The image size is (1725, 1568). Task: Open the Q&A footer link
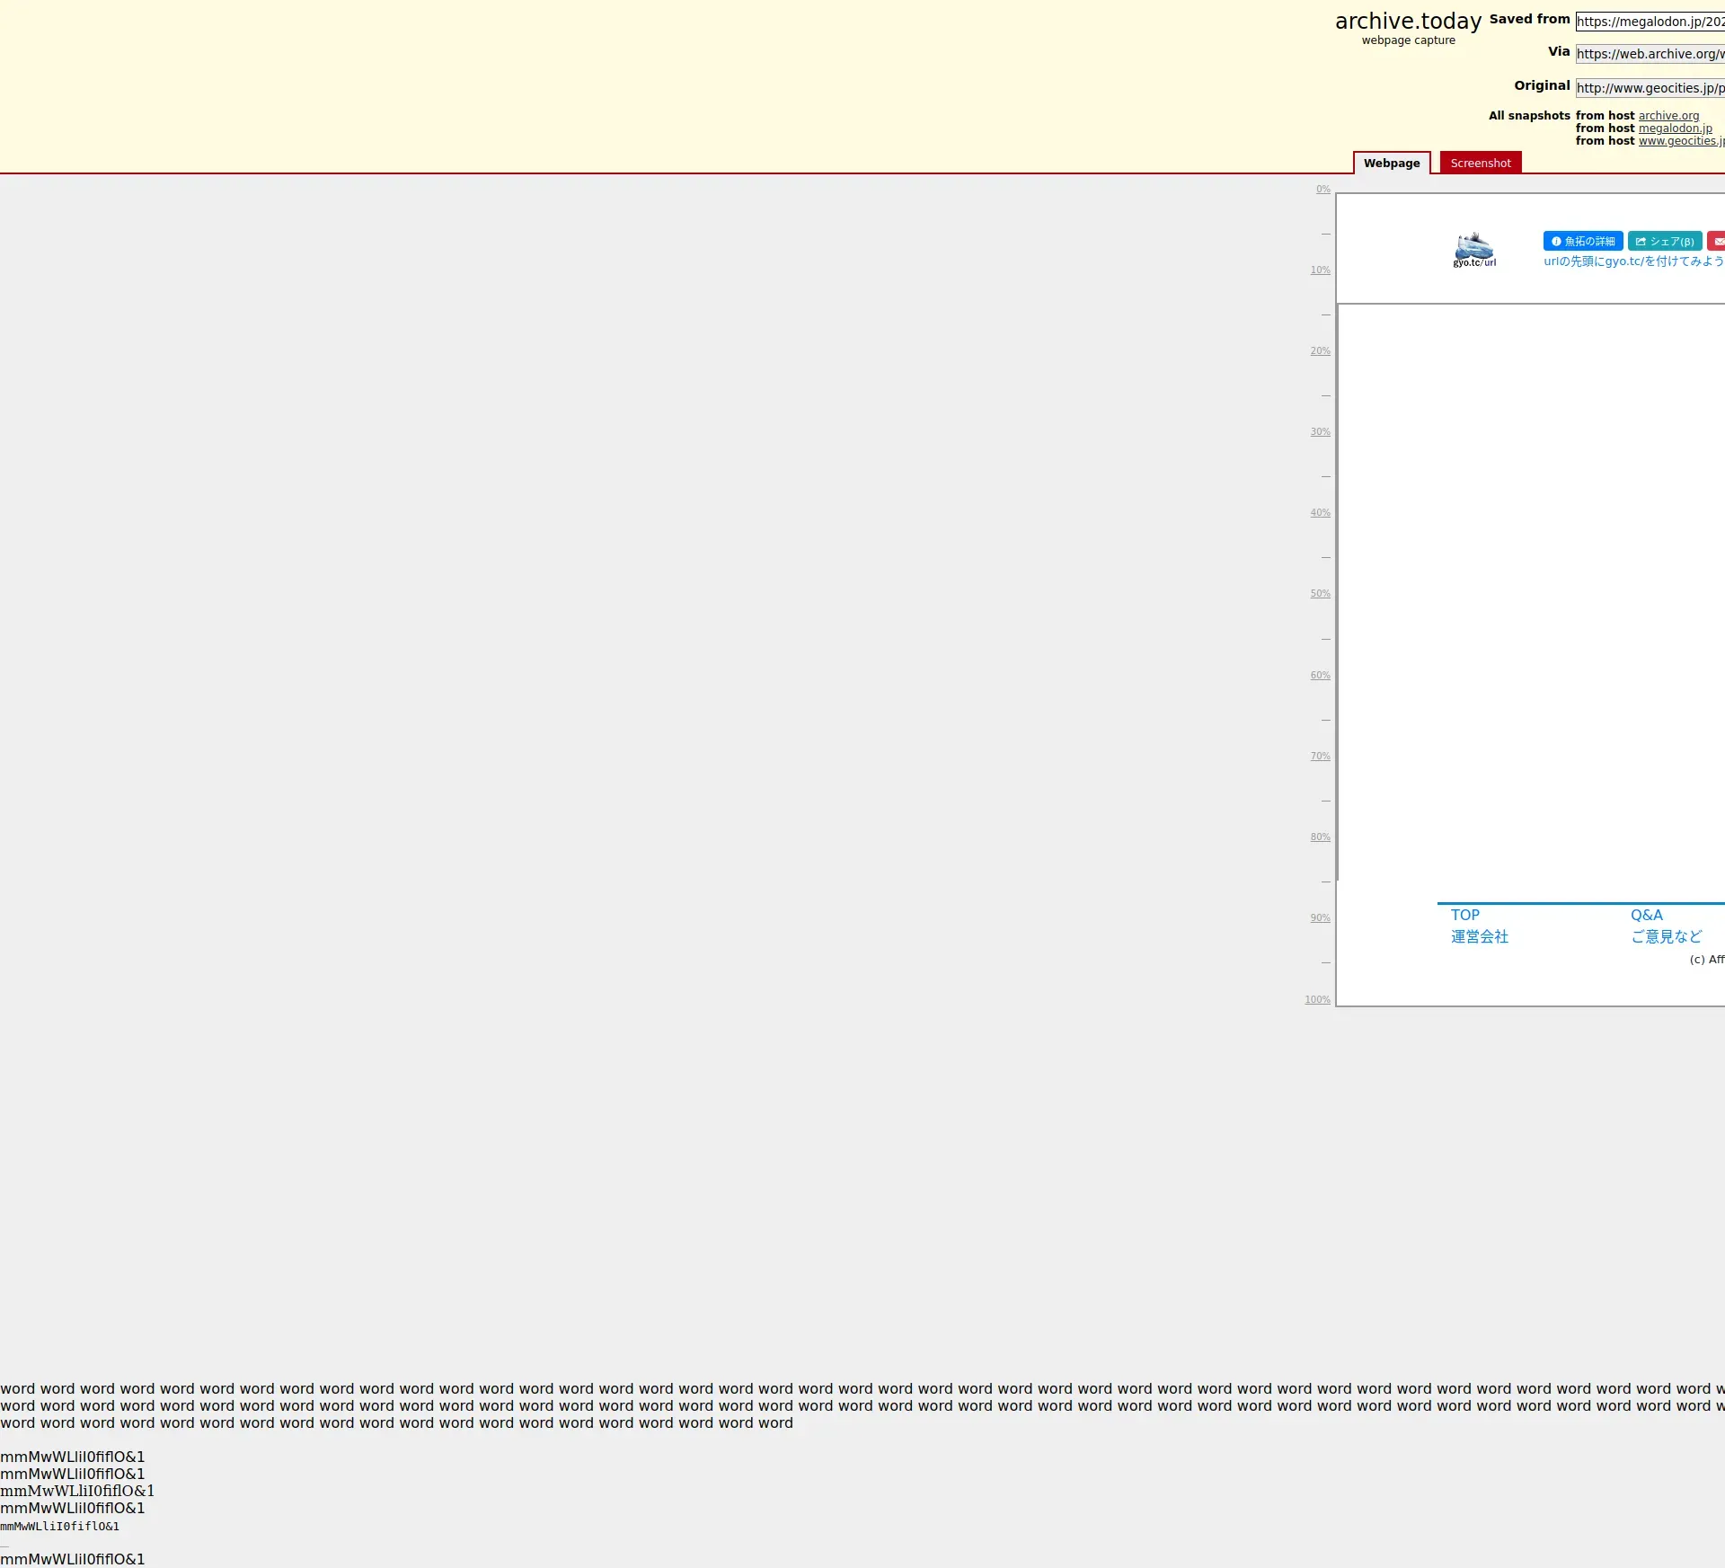(x=1646, y=915)
